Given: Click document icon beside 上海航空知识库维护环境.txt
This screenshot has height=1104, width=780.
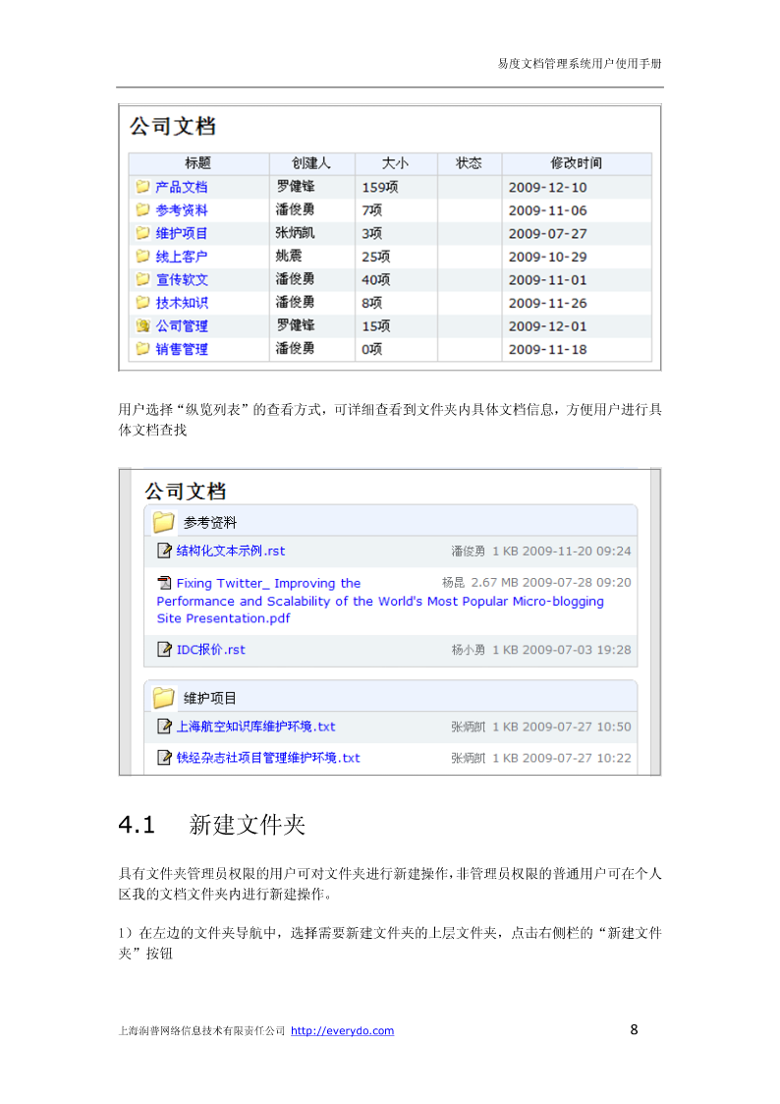Looking at the screenshot, I should click(164, 726).
